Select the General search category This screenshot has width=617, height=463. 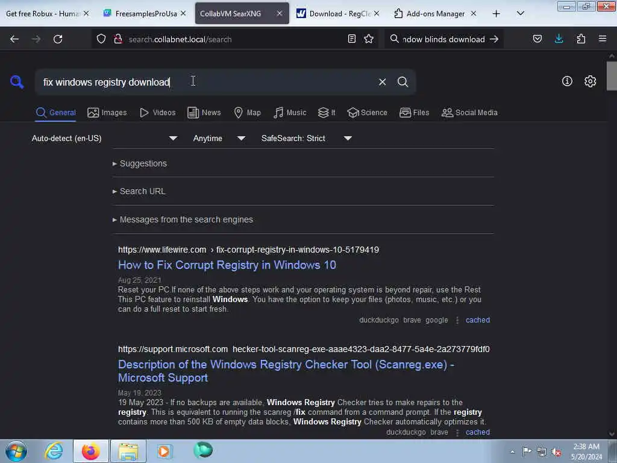55,113
